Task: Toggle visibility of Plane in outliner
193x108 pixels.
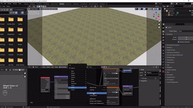Action: pyautogui.click(x=192, y=15)
